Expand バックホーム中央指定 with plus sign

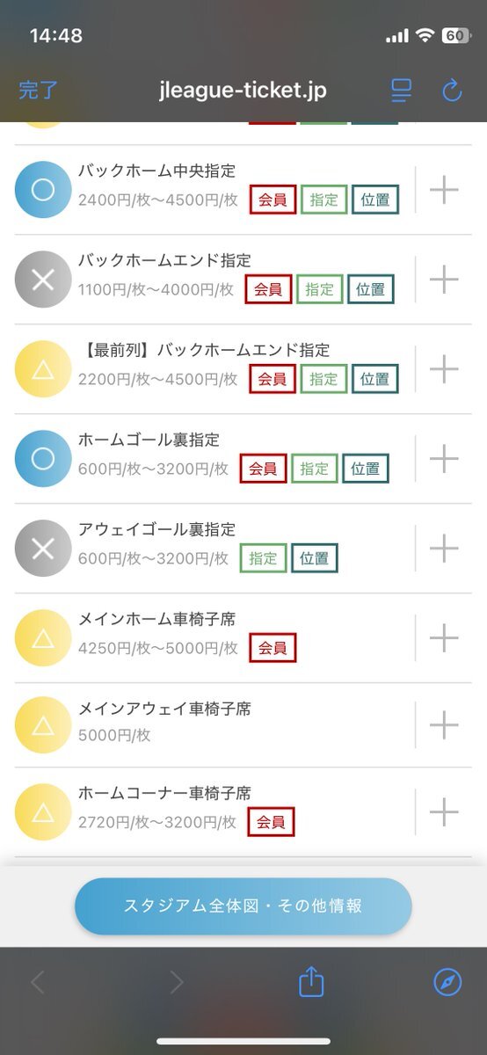tap(444, 190)
